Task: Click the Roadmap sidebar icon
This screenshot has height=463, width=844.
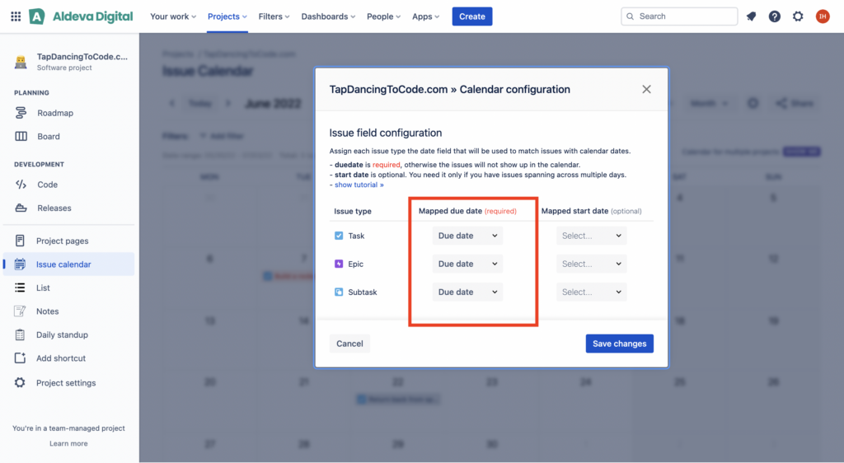Action: [x=21, y=113]
